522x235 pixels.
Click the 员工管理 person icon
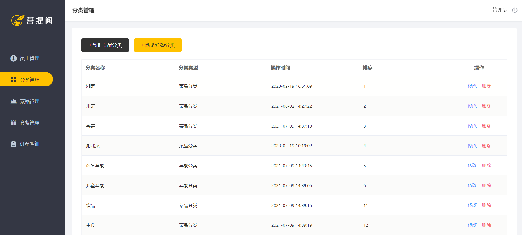click(x=13, y=58)
